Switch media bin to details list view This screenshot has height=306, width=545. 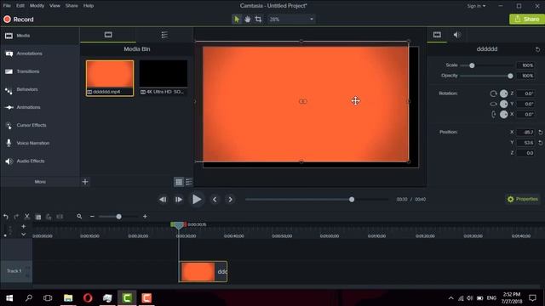[189, 182]
